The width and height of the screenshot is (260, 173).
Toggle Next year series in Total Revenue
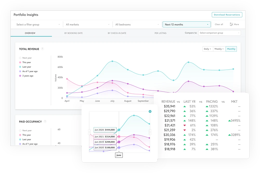[25, 58]
